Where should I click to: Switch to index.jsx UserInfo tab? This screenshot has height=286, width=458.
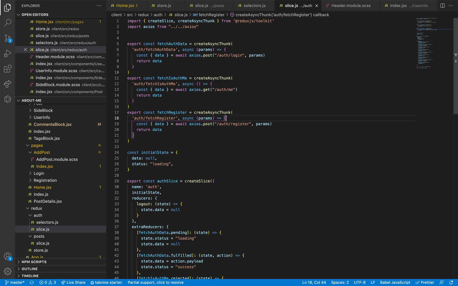[409, 6]
